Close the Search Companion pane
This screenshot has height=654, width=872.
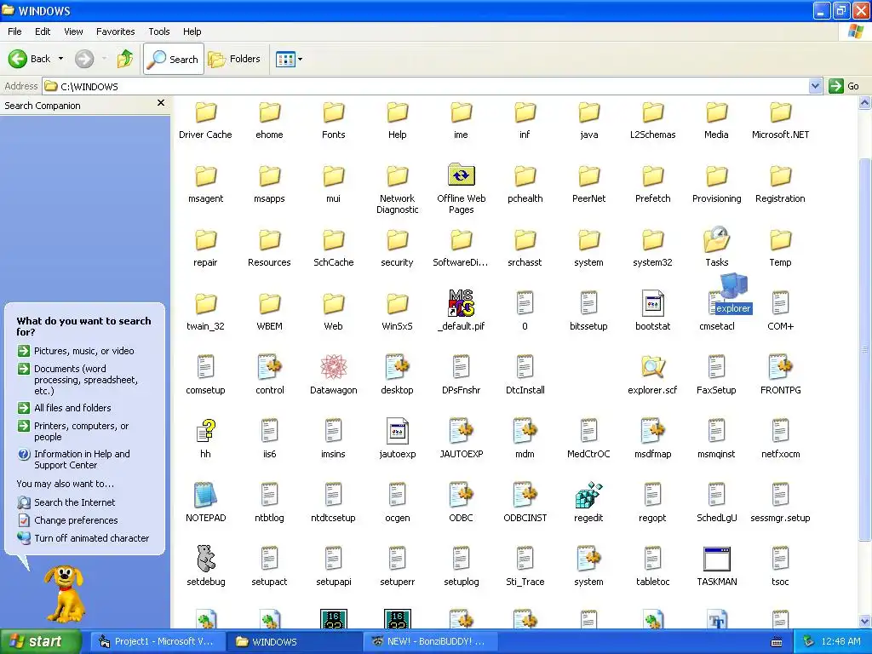point(161,103)
